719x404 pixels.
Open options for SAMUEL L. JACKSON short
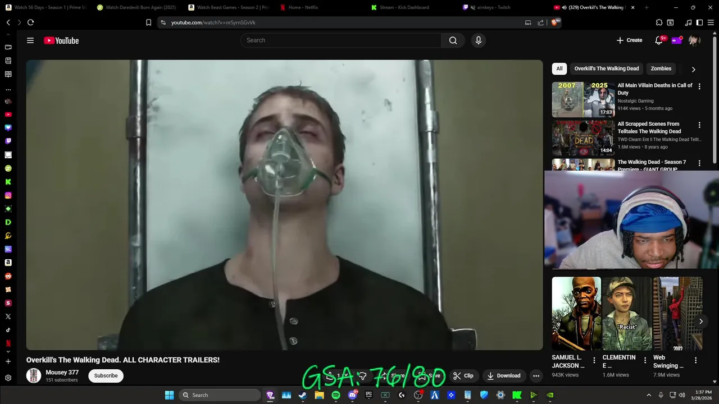(594, 360)
